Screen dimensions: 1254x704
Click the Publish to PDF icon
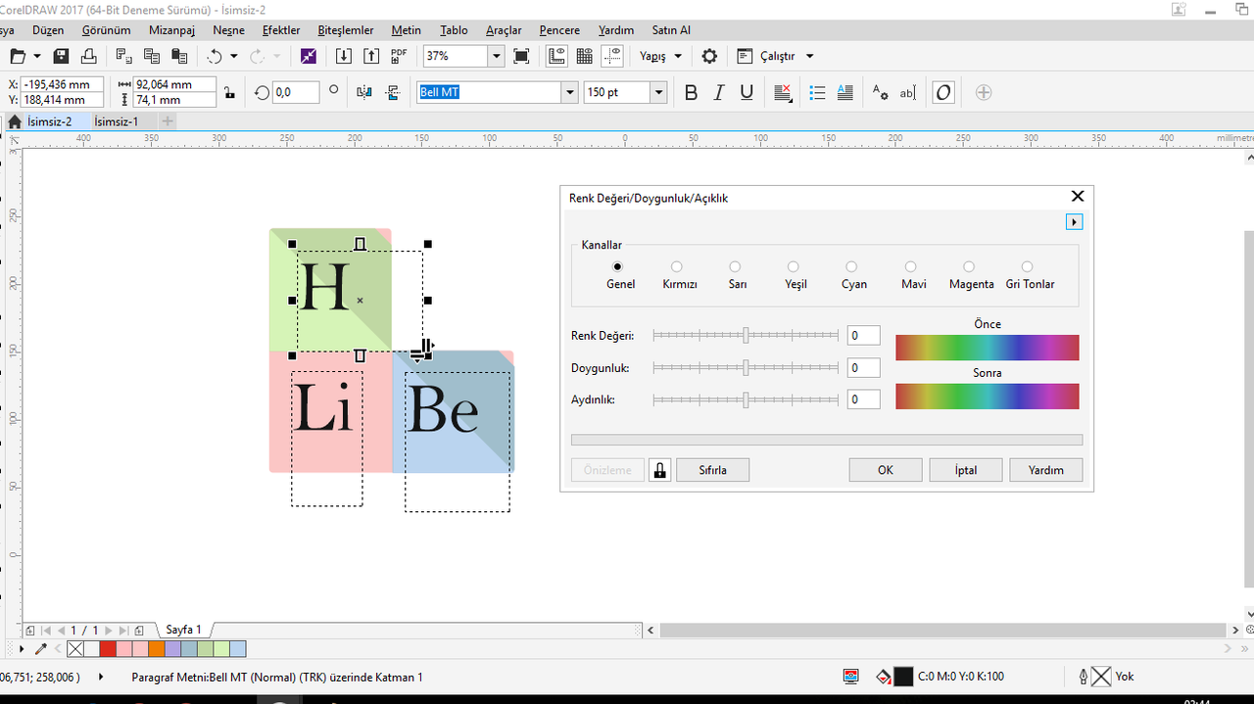coord(399,57)
